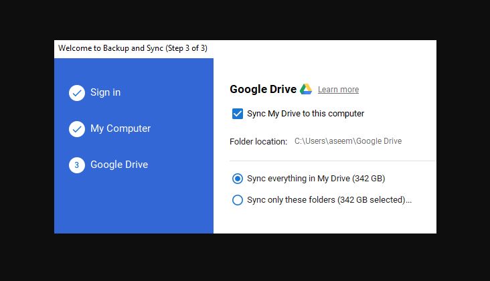The width and height of the screenshot is (490, 281).
Task: Click "Sync only these folders (342 GB selected)..." text
Action: pos(329,200)
